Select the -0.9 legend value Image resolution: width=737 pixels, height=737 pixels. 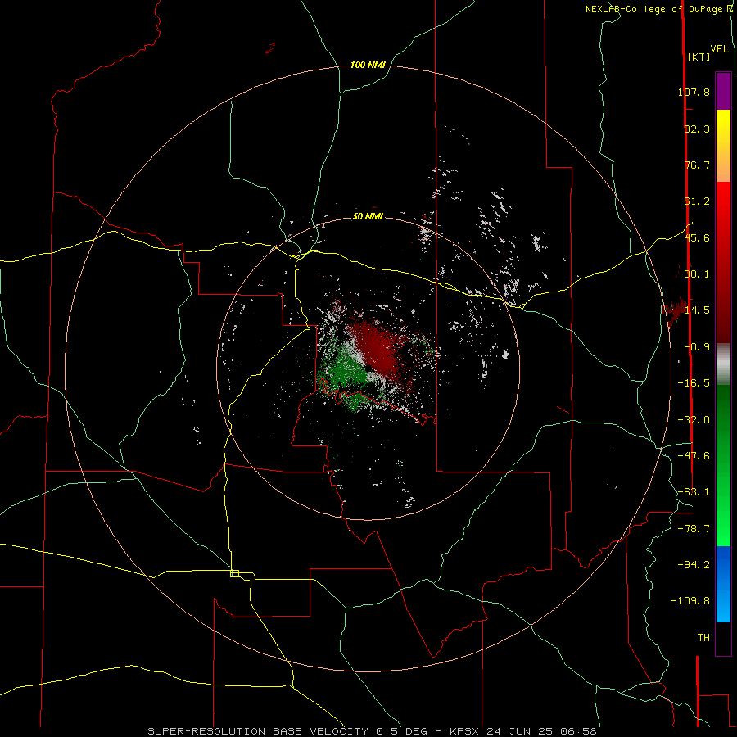point(697,347)
